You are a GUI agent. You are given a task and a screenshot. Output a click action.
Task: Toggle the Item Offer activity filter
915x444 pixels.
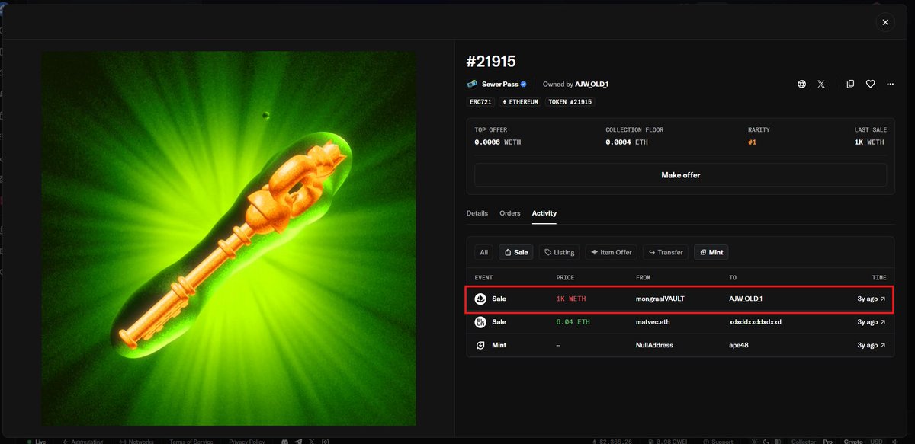pos(612,252)
